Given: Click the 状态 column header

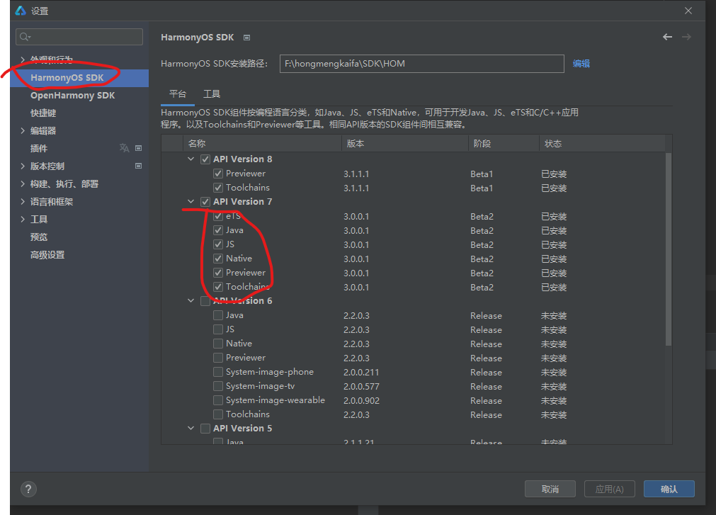Looking at the screenshot, I should 602,143.
